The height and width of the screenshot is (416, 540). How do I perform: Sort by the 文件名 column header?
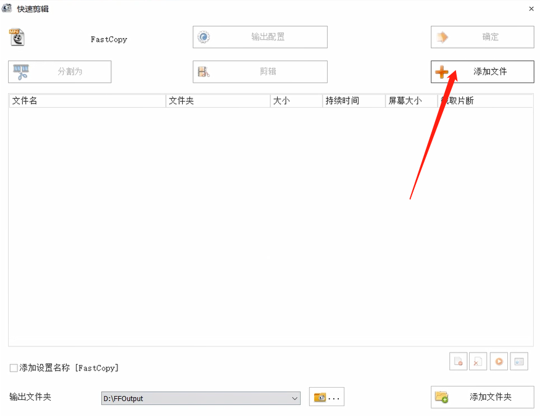(x=86, y=100)
